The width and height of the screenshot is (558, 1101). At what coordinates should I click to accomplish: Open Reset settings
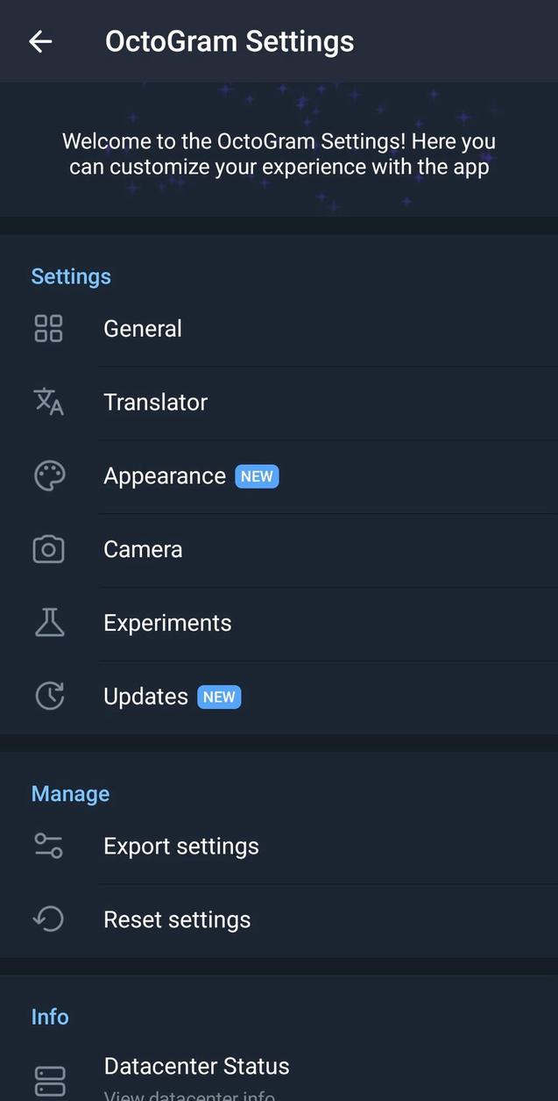177,919
